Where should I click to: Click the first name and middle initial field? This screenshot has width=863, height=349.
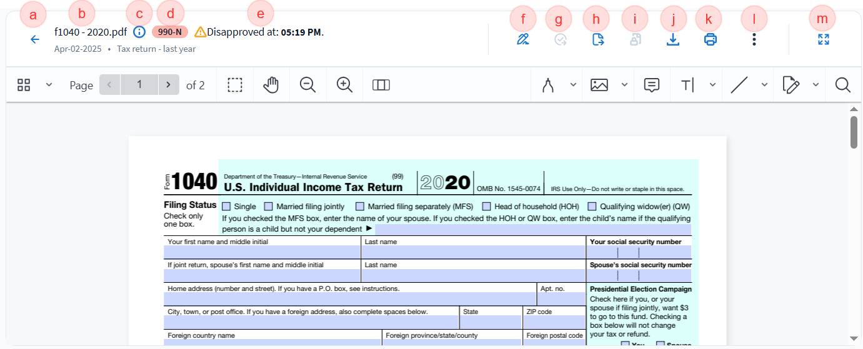coord(262,252)
